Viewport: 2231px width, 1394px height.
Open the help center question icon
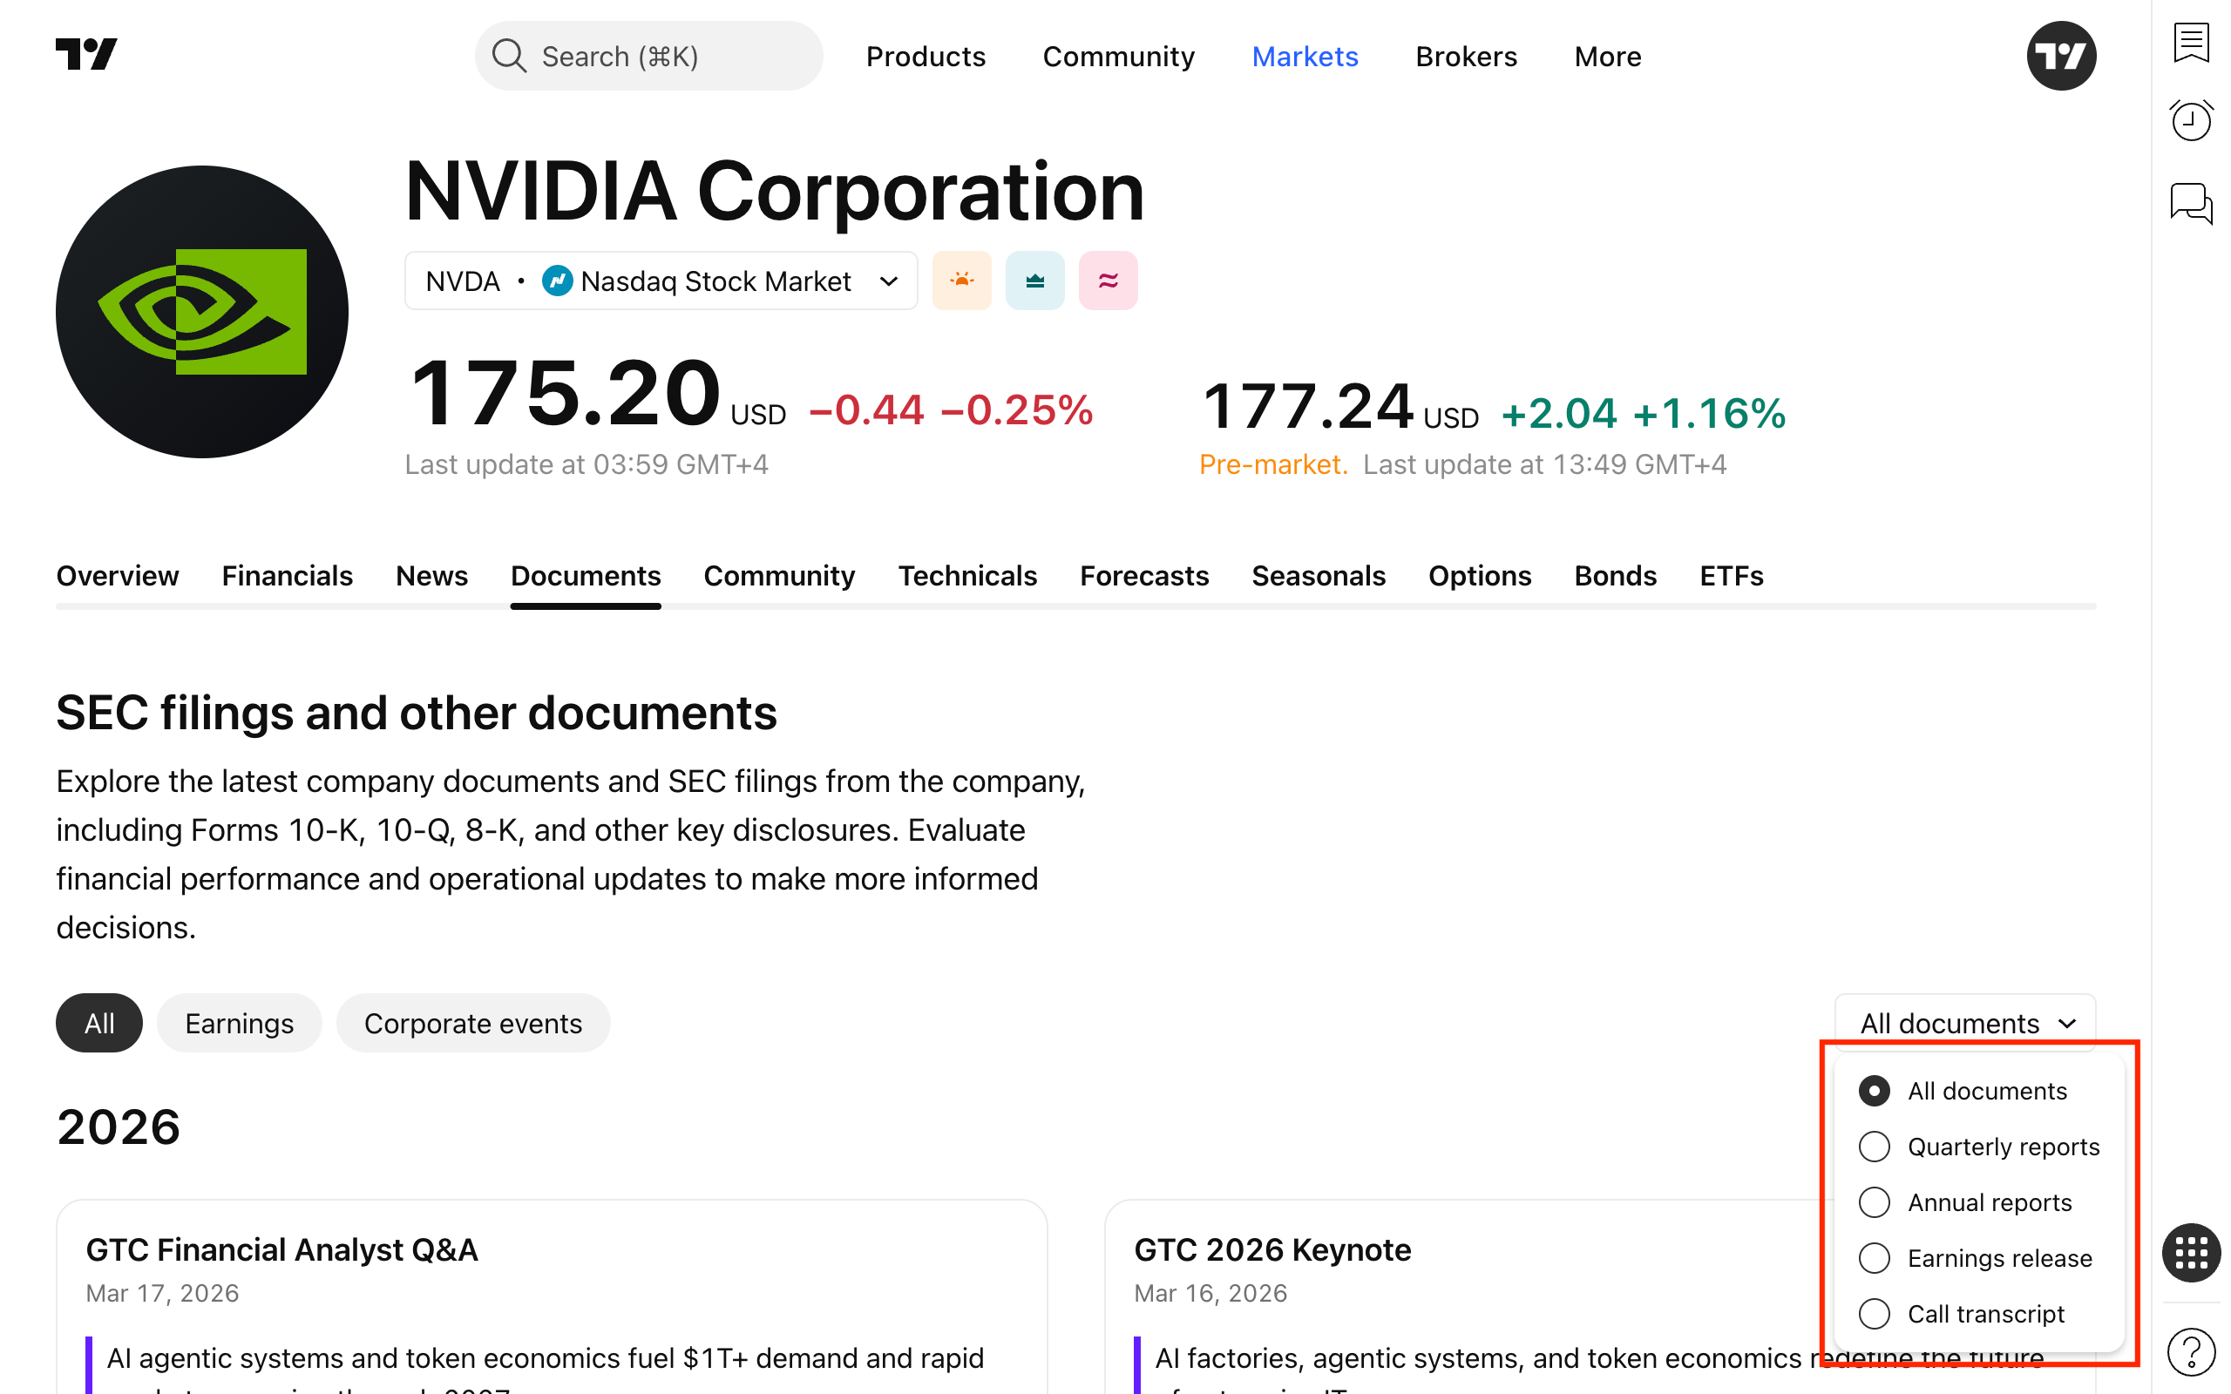coord(2190,1351)
